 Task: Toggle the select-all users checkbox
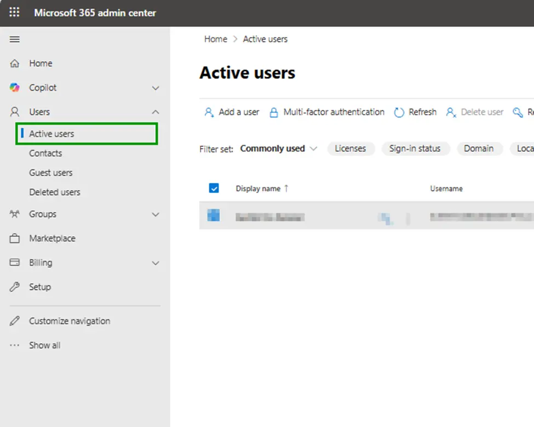point(213,187)
